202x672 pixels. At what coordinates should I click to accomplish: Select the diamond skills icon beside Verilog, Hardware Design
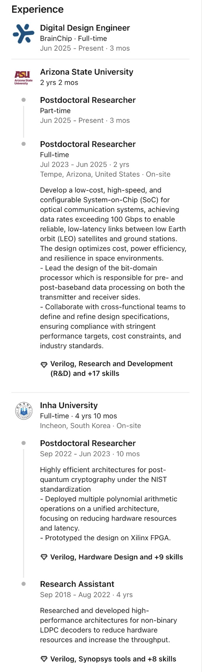coord(44,557)
